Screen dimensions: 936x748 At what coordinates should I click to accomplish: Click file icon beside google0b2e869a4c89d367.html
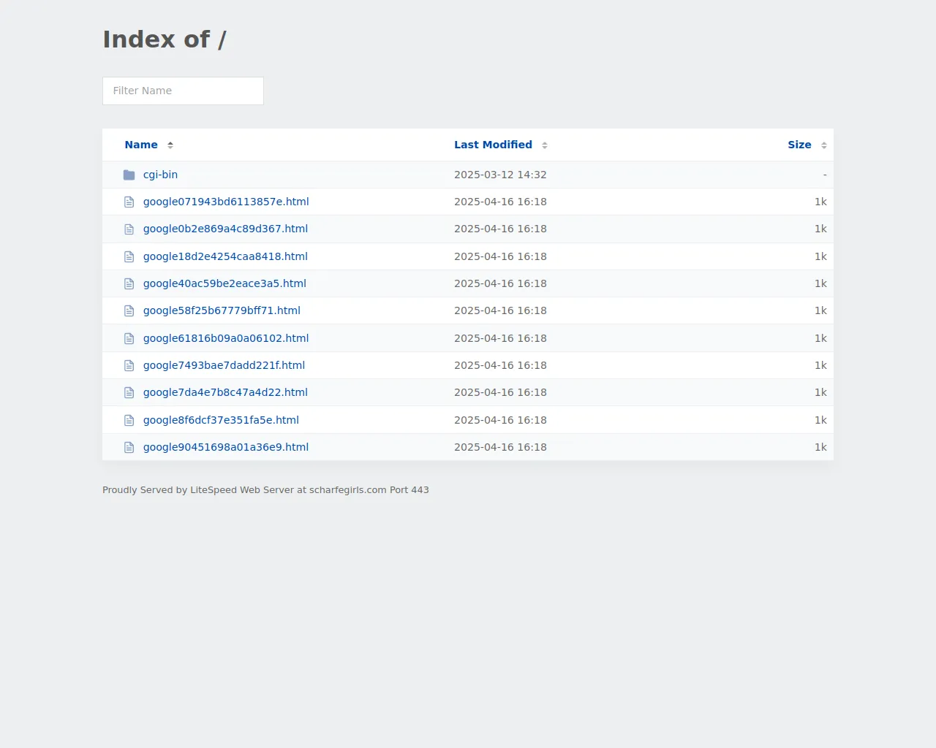coord(129,229)
